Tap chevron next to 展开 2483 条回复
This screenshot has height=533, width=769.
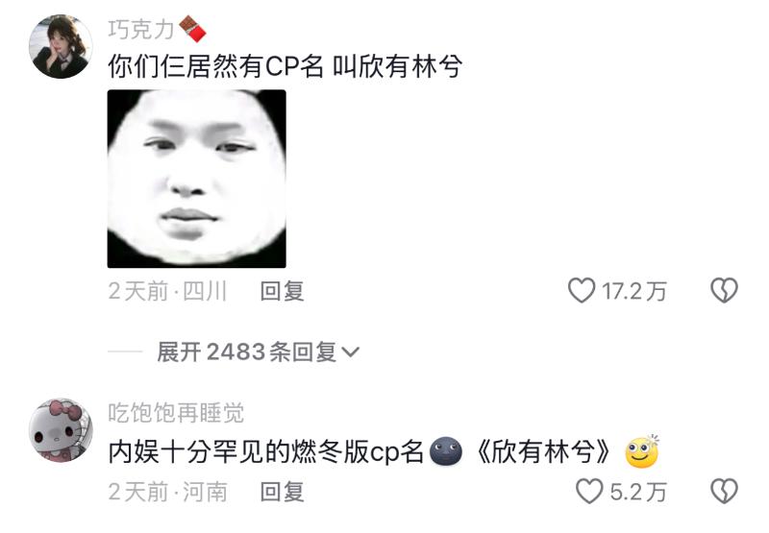click(350, 351)
